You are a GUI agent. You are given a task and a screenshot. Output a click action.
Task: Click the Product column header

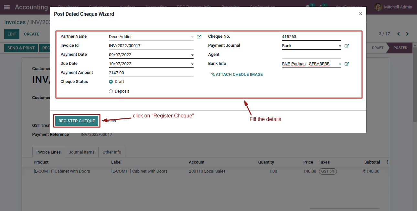41,162
